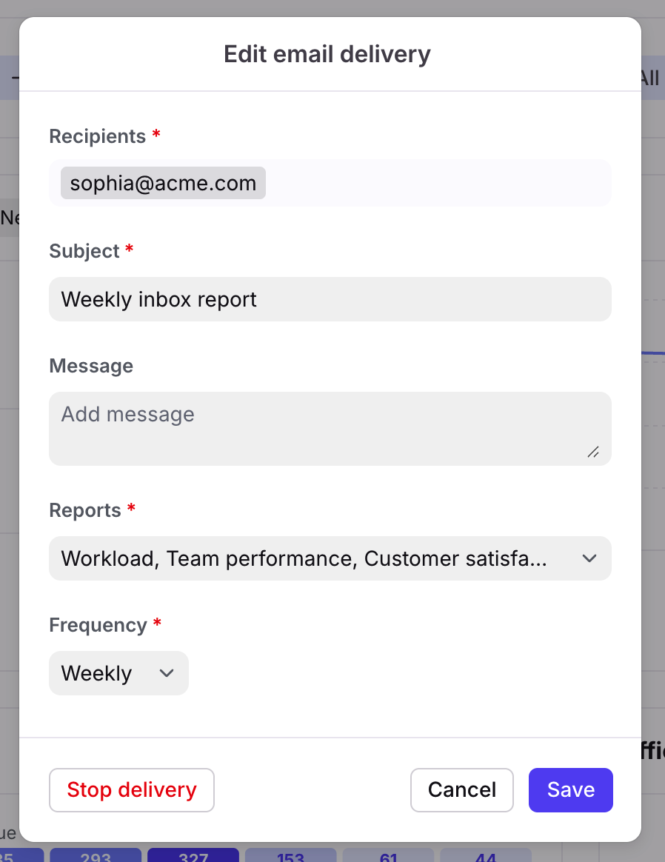This screenshot has width=665, height=862.
Task: Click the chevron arrow beside Weekly
Action: 167,673
